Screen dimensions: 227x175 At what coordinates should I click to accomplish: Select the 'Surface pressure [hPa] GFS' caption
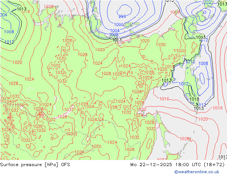(x=35, y=165)
